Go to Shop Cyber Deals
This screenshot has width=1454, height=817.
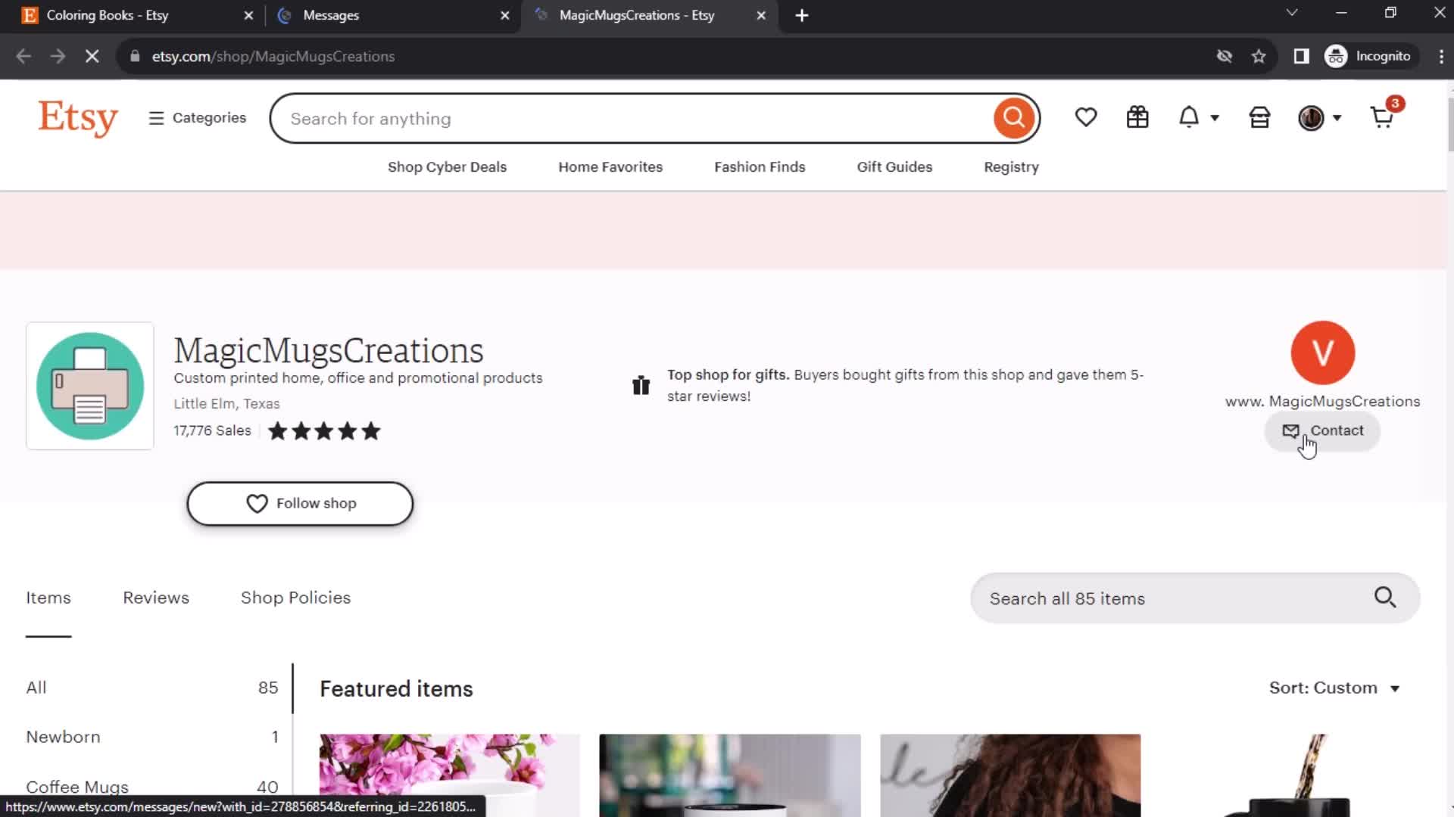coord(447,167)
